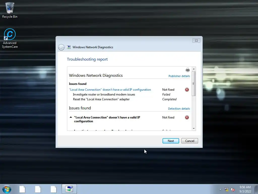Open the first blank taskbar document icon
The width and height of the screenshot is (258, 194).
tap(22, 189)
